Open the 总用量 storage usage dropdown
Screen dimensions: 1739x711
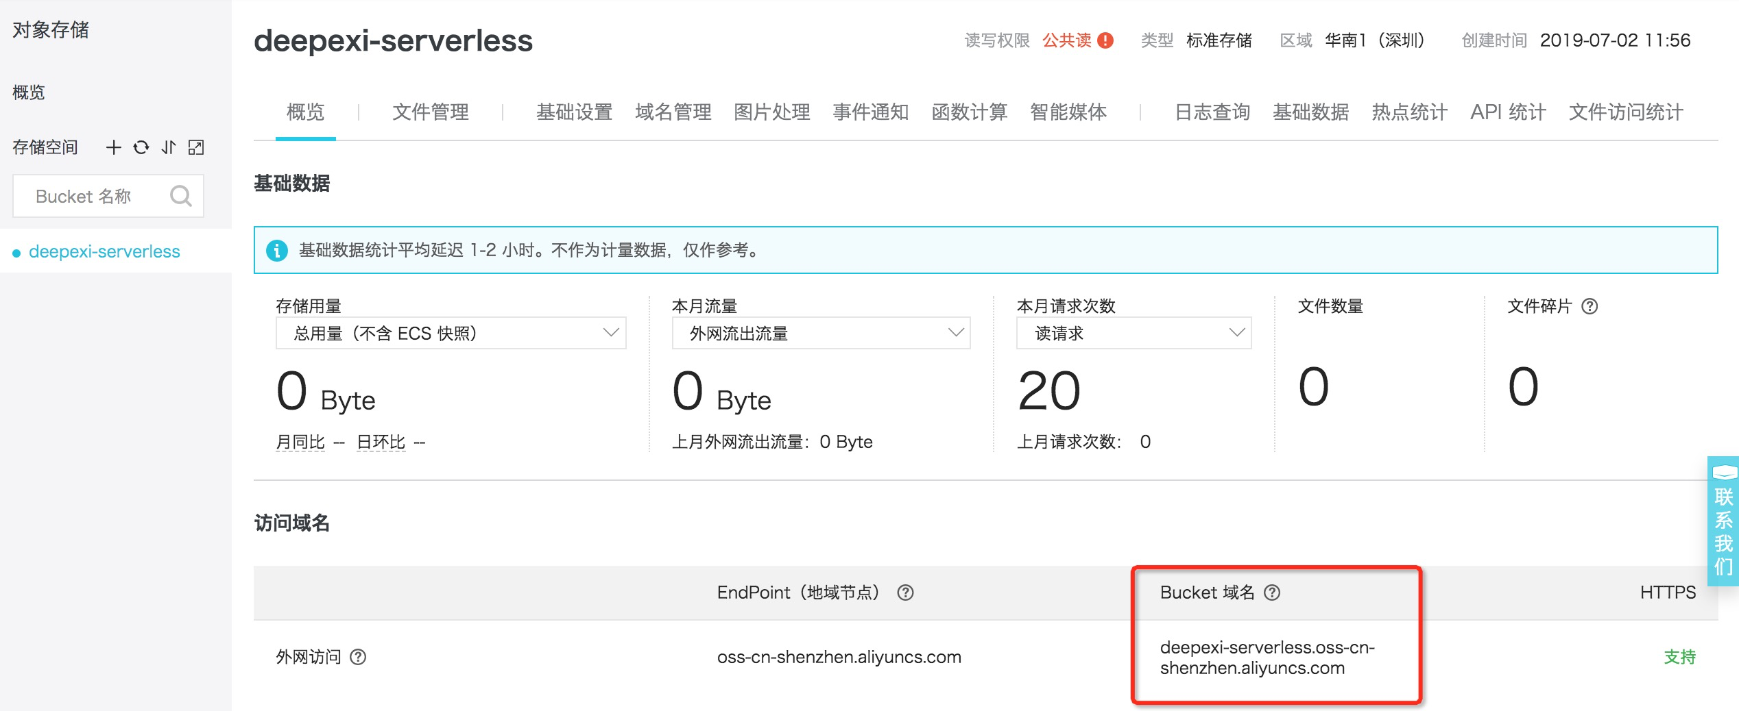(x=451, y=333)
